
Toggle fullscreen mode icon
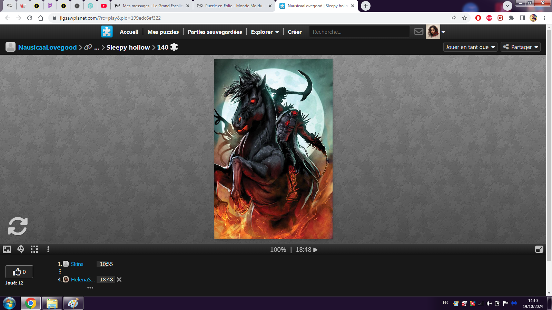(x=539, y=249)
